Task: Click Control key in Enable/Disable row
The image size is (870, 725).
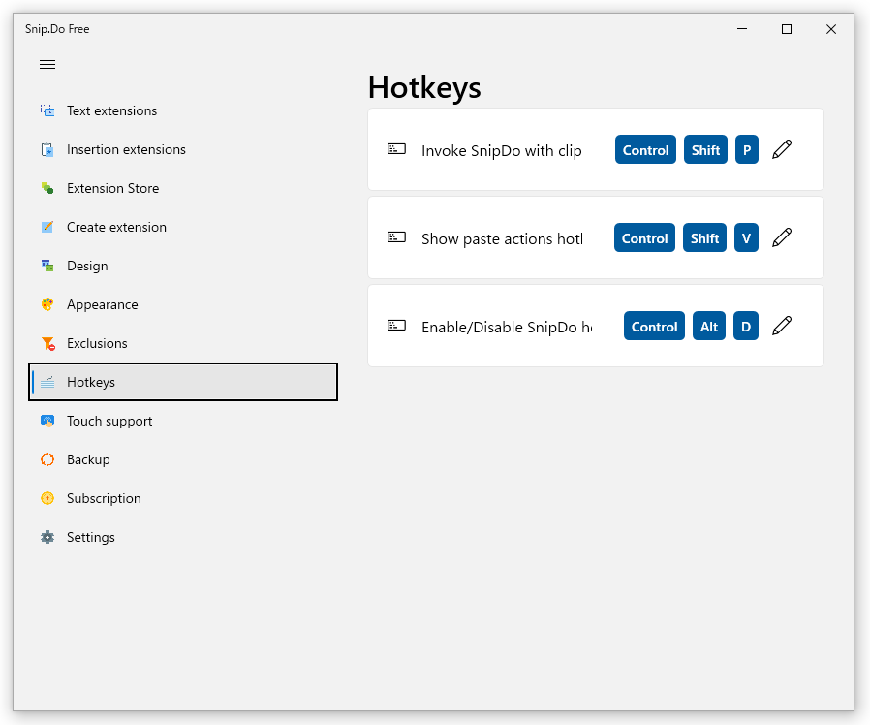Action: 654,326
